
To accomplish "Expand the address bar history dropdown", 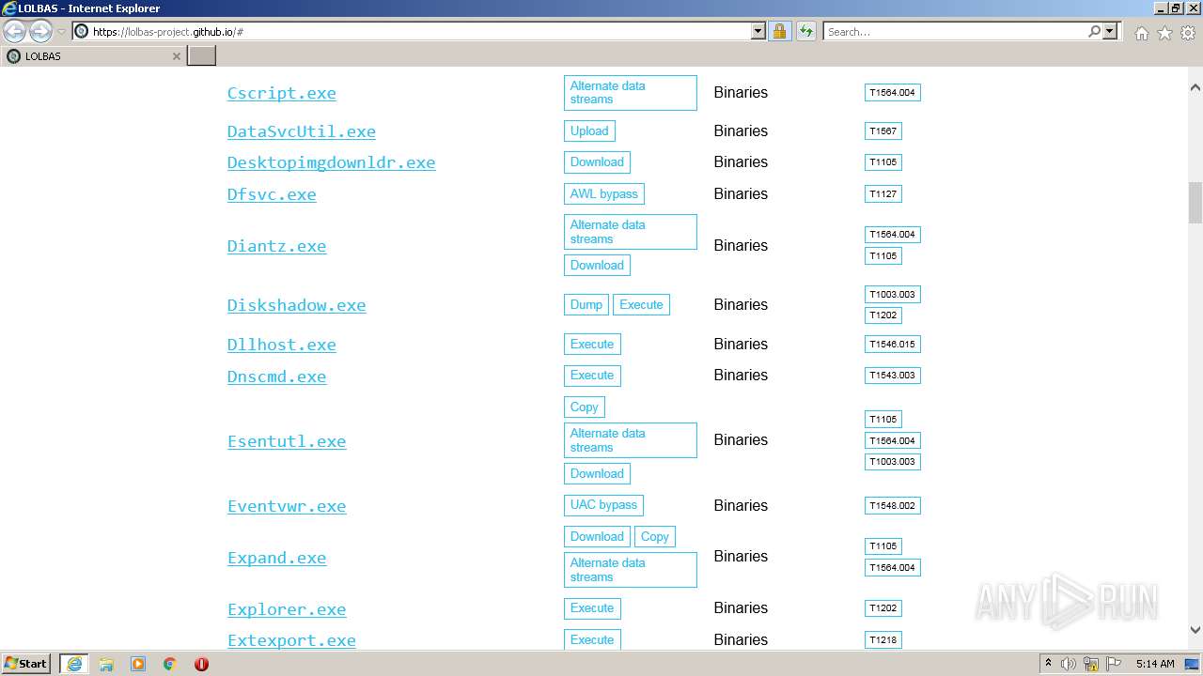I will point(758,31).
